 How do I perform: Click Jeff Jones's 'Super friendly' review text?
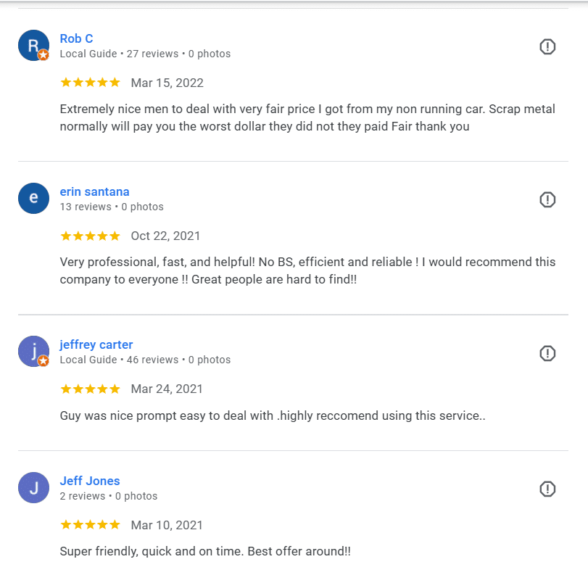click(204, 551)
